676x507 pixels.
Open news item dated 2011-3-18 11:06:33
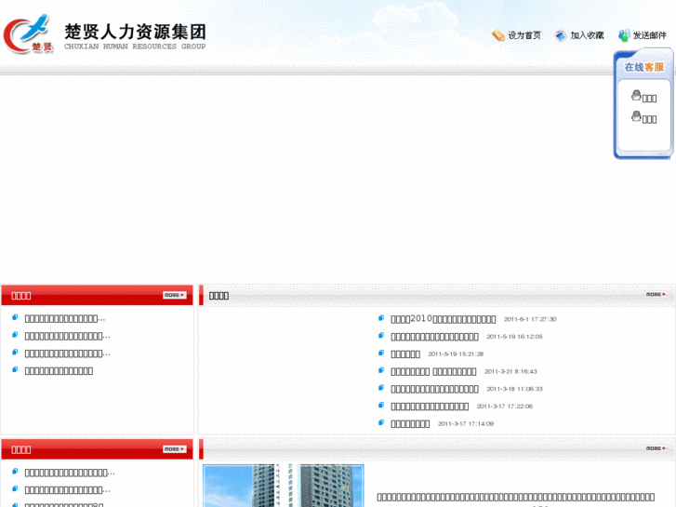(x=434, y=389)
